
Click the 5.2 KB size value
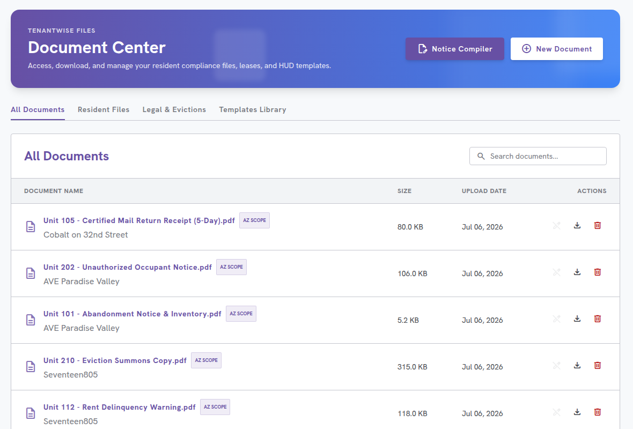408,320
